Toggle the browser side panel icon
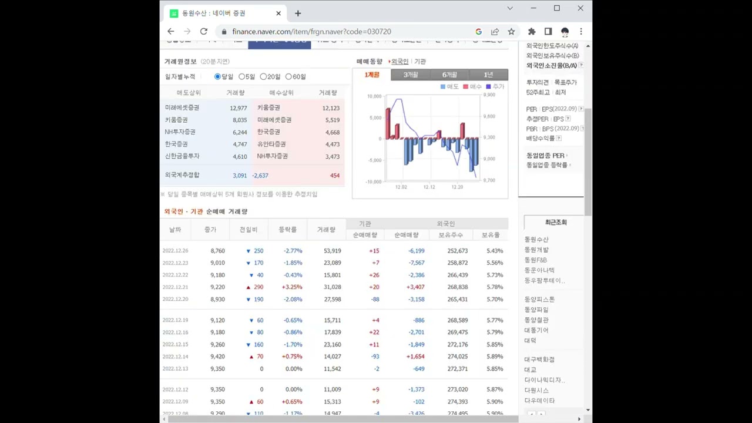Image resolution: width=752 pixels, height=423 pixels. [548, 32]
